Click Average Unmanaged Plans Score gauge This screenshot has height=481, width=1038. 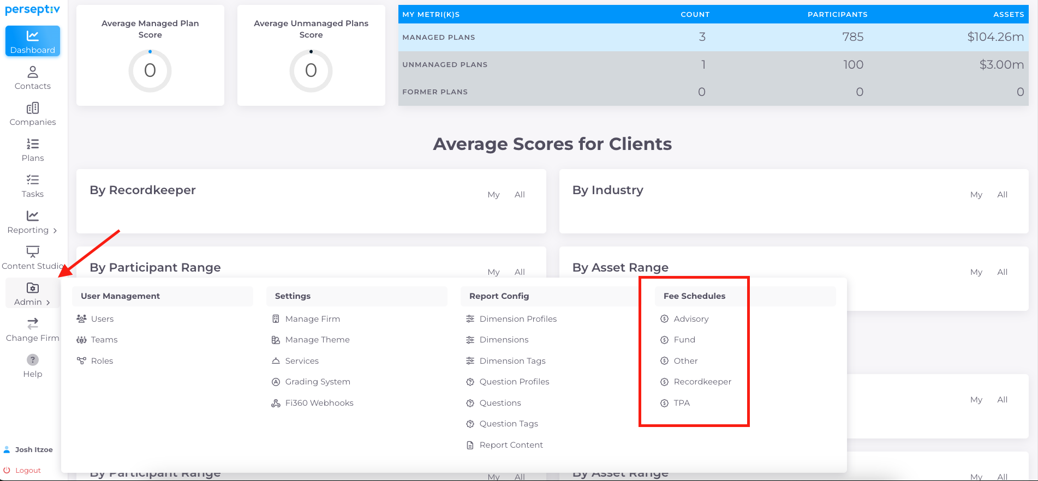[311, 70]
